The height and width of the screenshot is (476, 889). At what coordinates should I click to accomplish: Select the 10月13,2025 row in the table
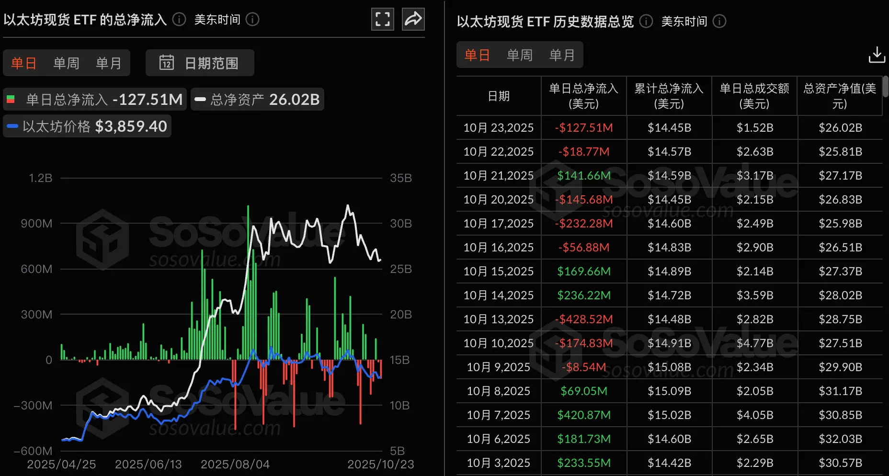499,319
